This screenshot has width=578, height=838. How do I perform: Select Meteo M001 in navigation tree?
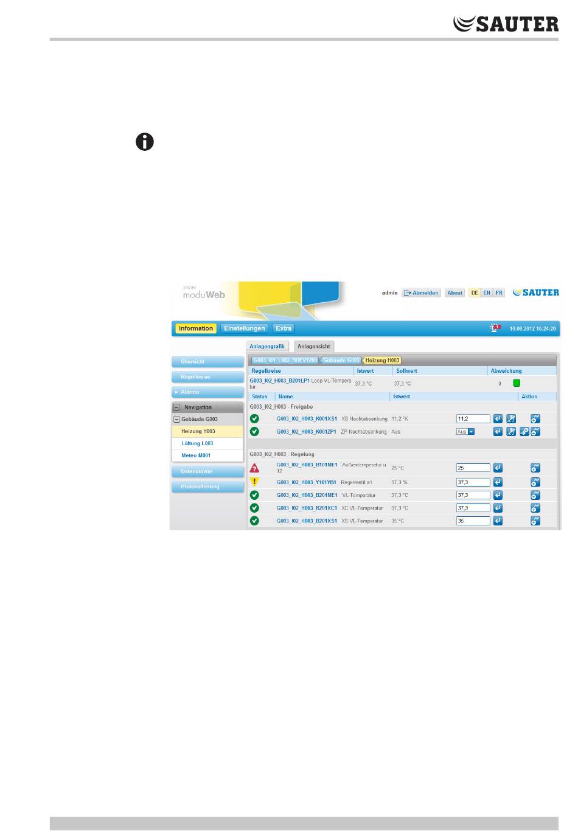click(x=207, y=455)
